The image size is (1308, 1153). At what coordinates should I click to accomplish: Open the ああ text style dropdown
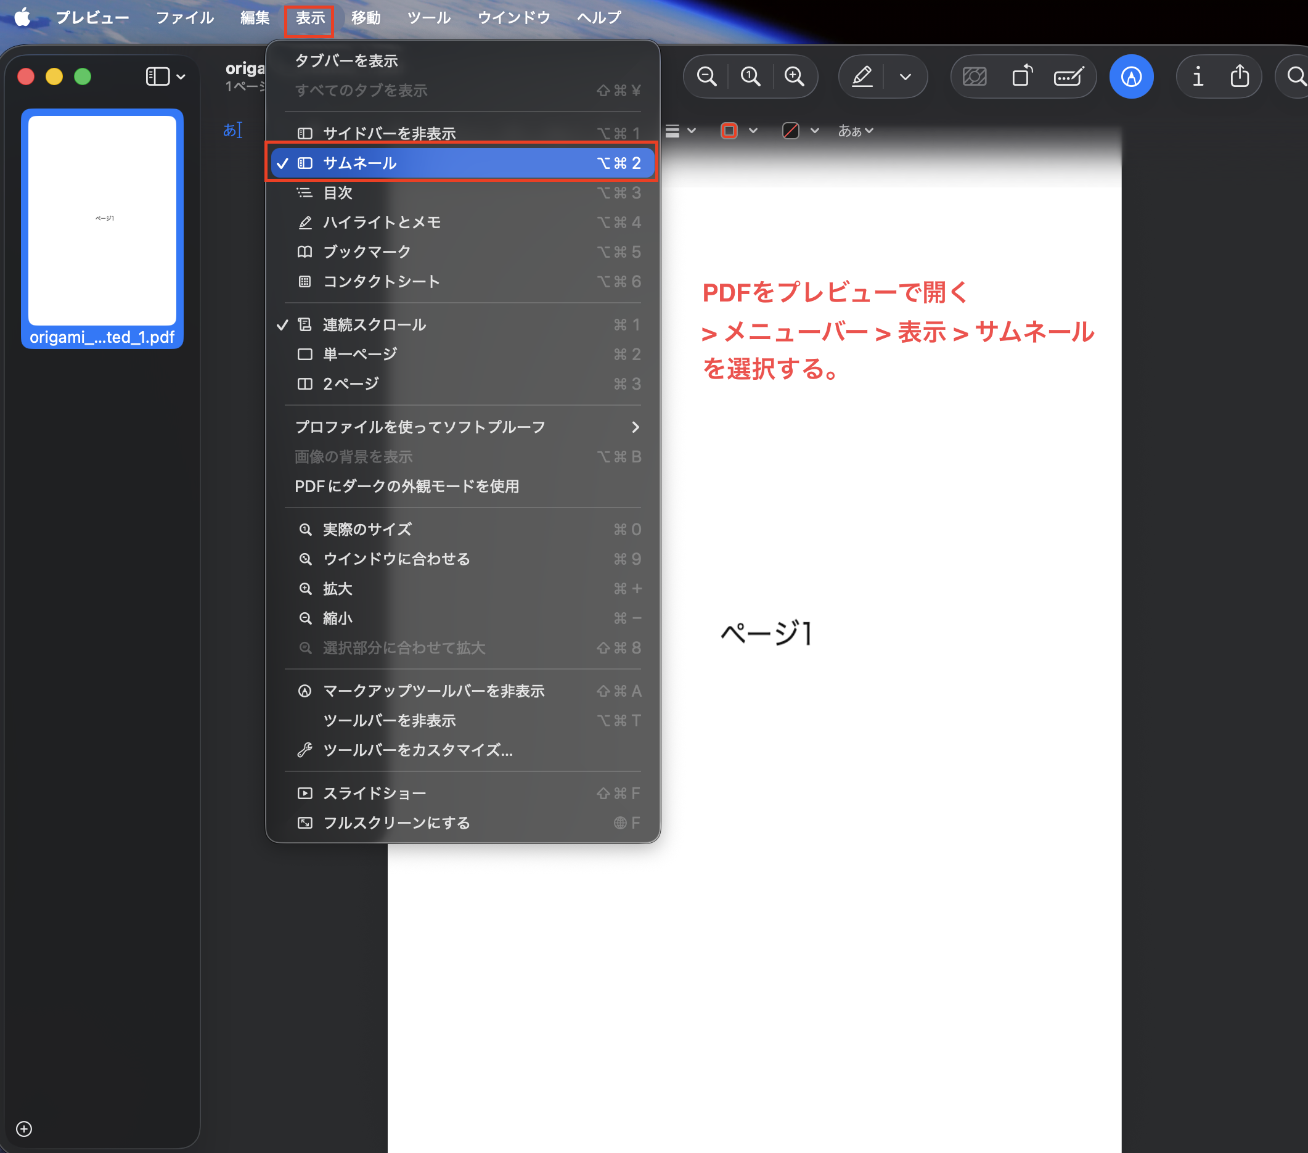click(x=856, y=131)
